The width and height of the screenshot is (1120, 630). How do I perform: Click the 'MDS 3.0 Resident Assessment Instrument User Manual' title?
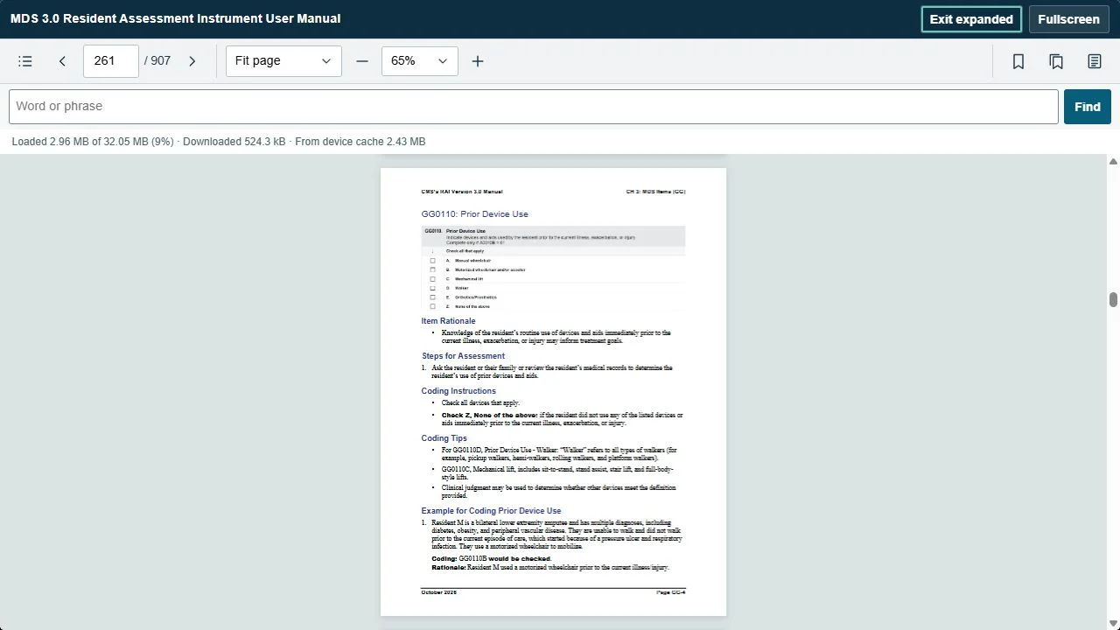click(x=176, y=18)
